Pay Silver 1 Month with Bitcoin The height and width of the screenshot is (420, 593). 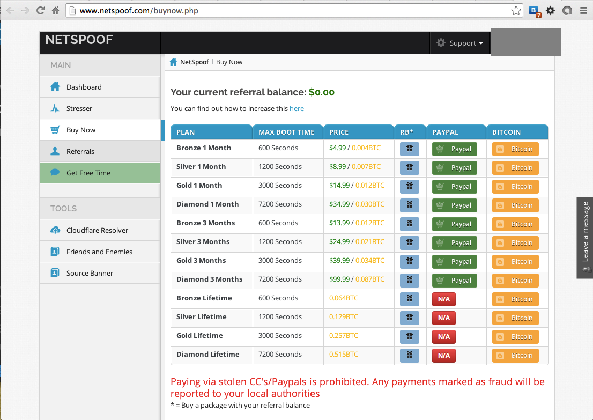click(x=515, y=167)
